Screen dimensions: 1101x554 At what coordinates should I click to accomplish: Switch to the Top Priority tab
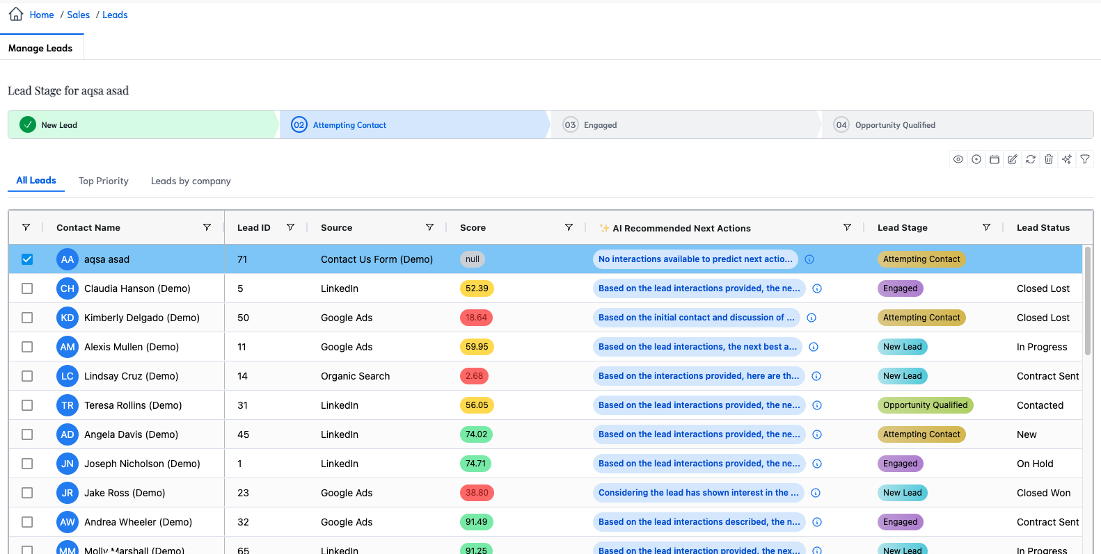(x=104, y=181)
